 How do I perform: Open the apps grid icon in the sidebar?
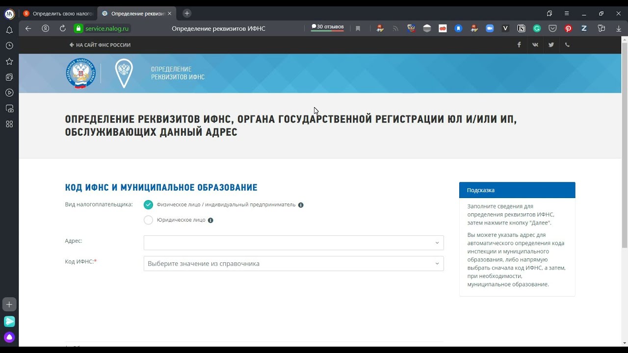click(x=9, y=124)
